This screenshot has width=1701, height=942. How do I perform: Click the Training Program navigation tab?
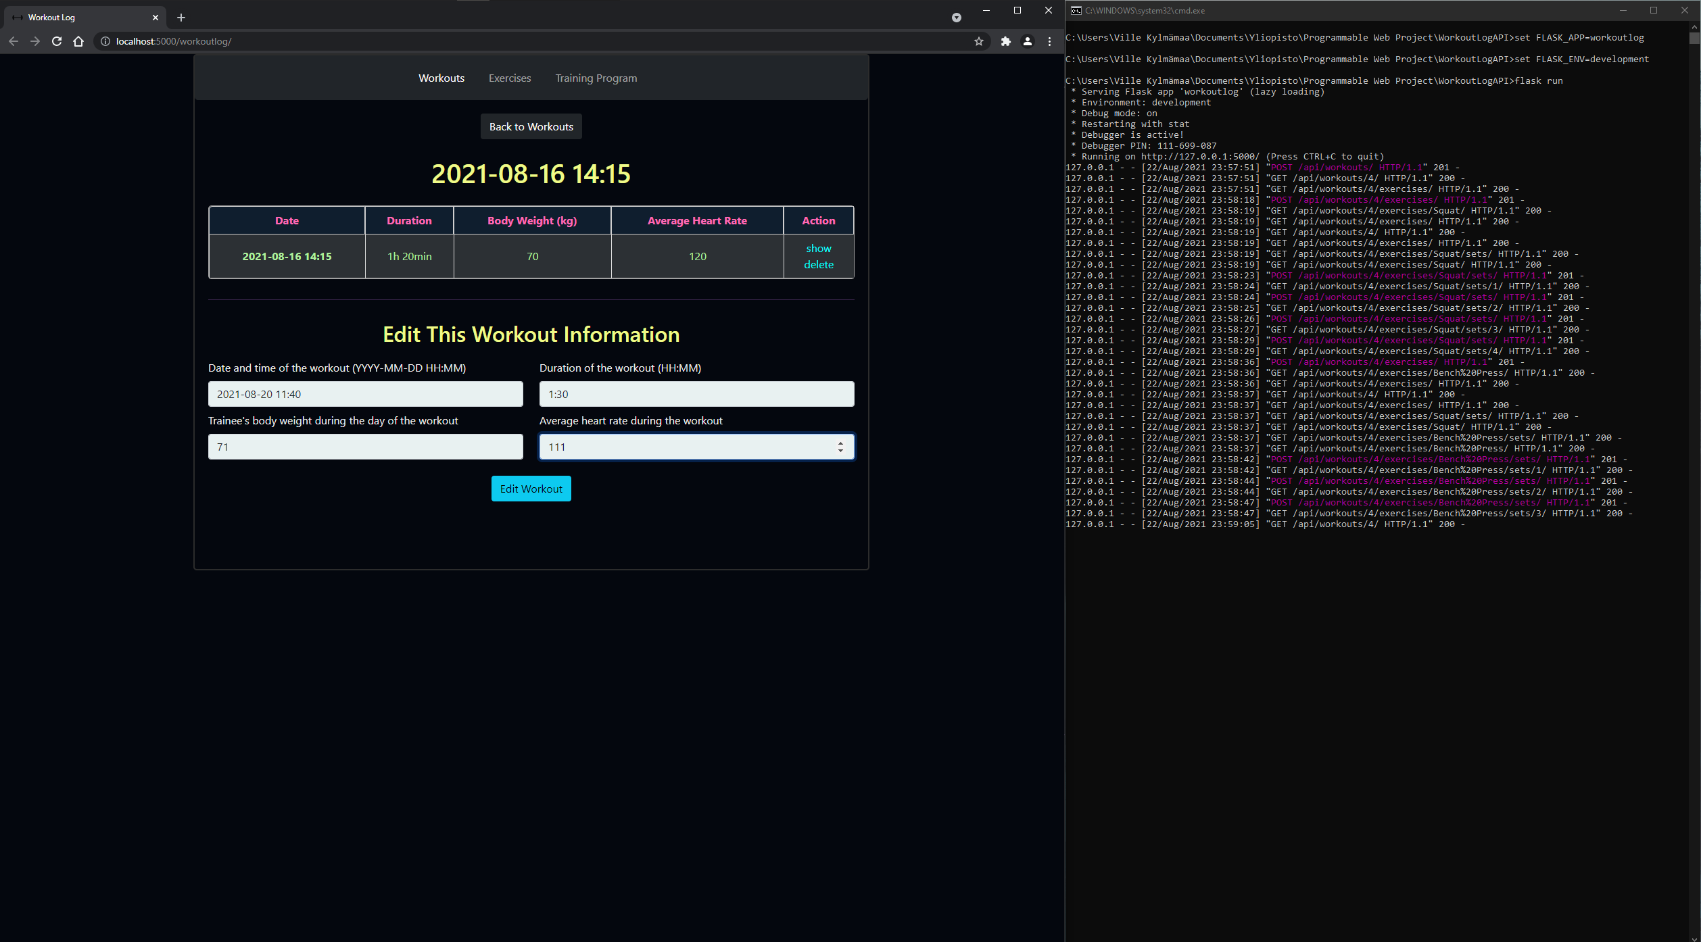596,78
